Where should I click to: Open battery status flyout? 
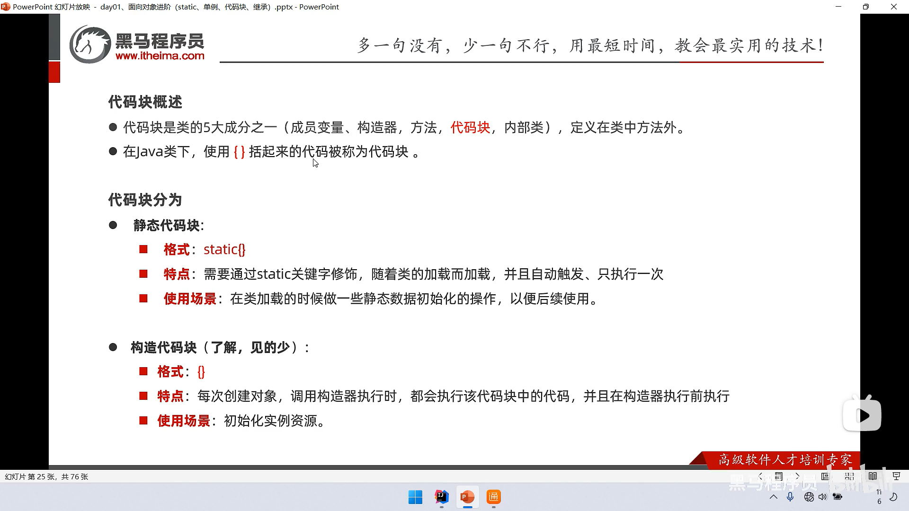tap(838, 497)
